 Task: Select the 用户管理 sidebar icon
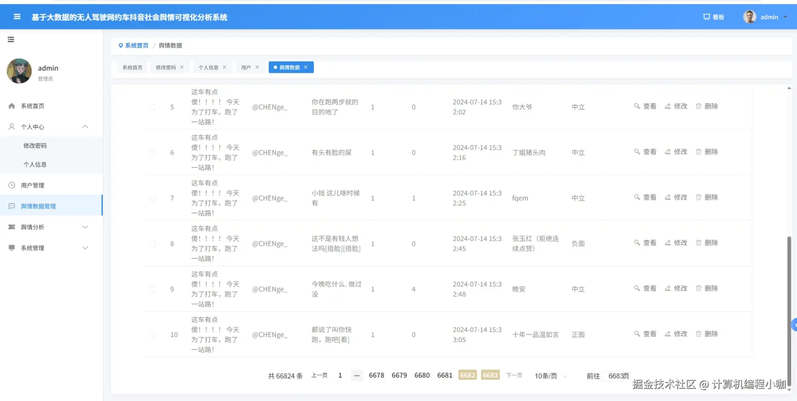tap(12, 185)
